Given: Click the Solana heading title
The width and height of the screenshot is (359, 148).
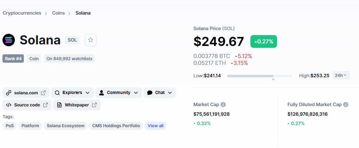Looking at the screenshot, I should tap(40, 40).
